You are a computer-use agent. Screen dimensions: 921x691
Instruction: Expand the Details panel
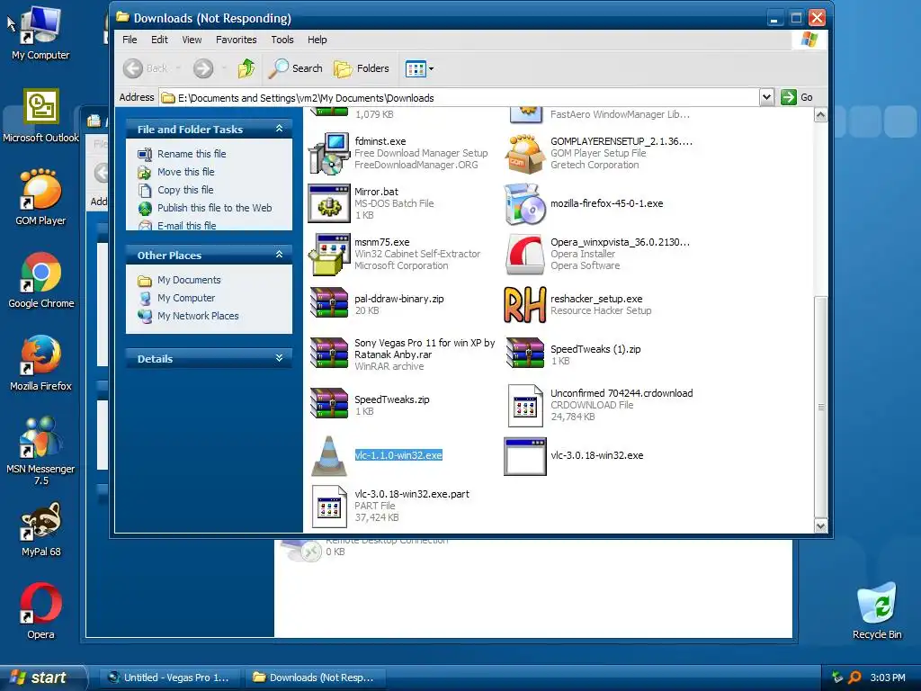point(279,358)
